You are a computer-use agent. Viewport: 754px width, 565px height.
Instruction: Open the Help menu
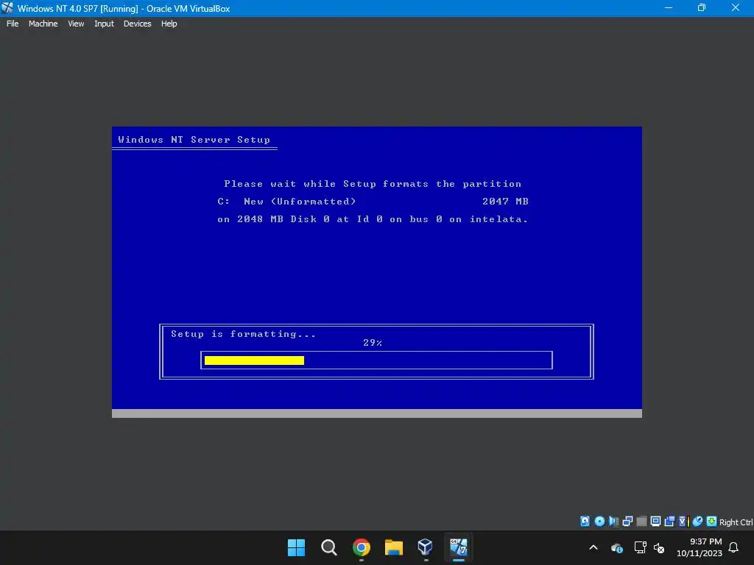(x=169, y=24)
